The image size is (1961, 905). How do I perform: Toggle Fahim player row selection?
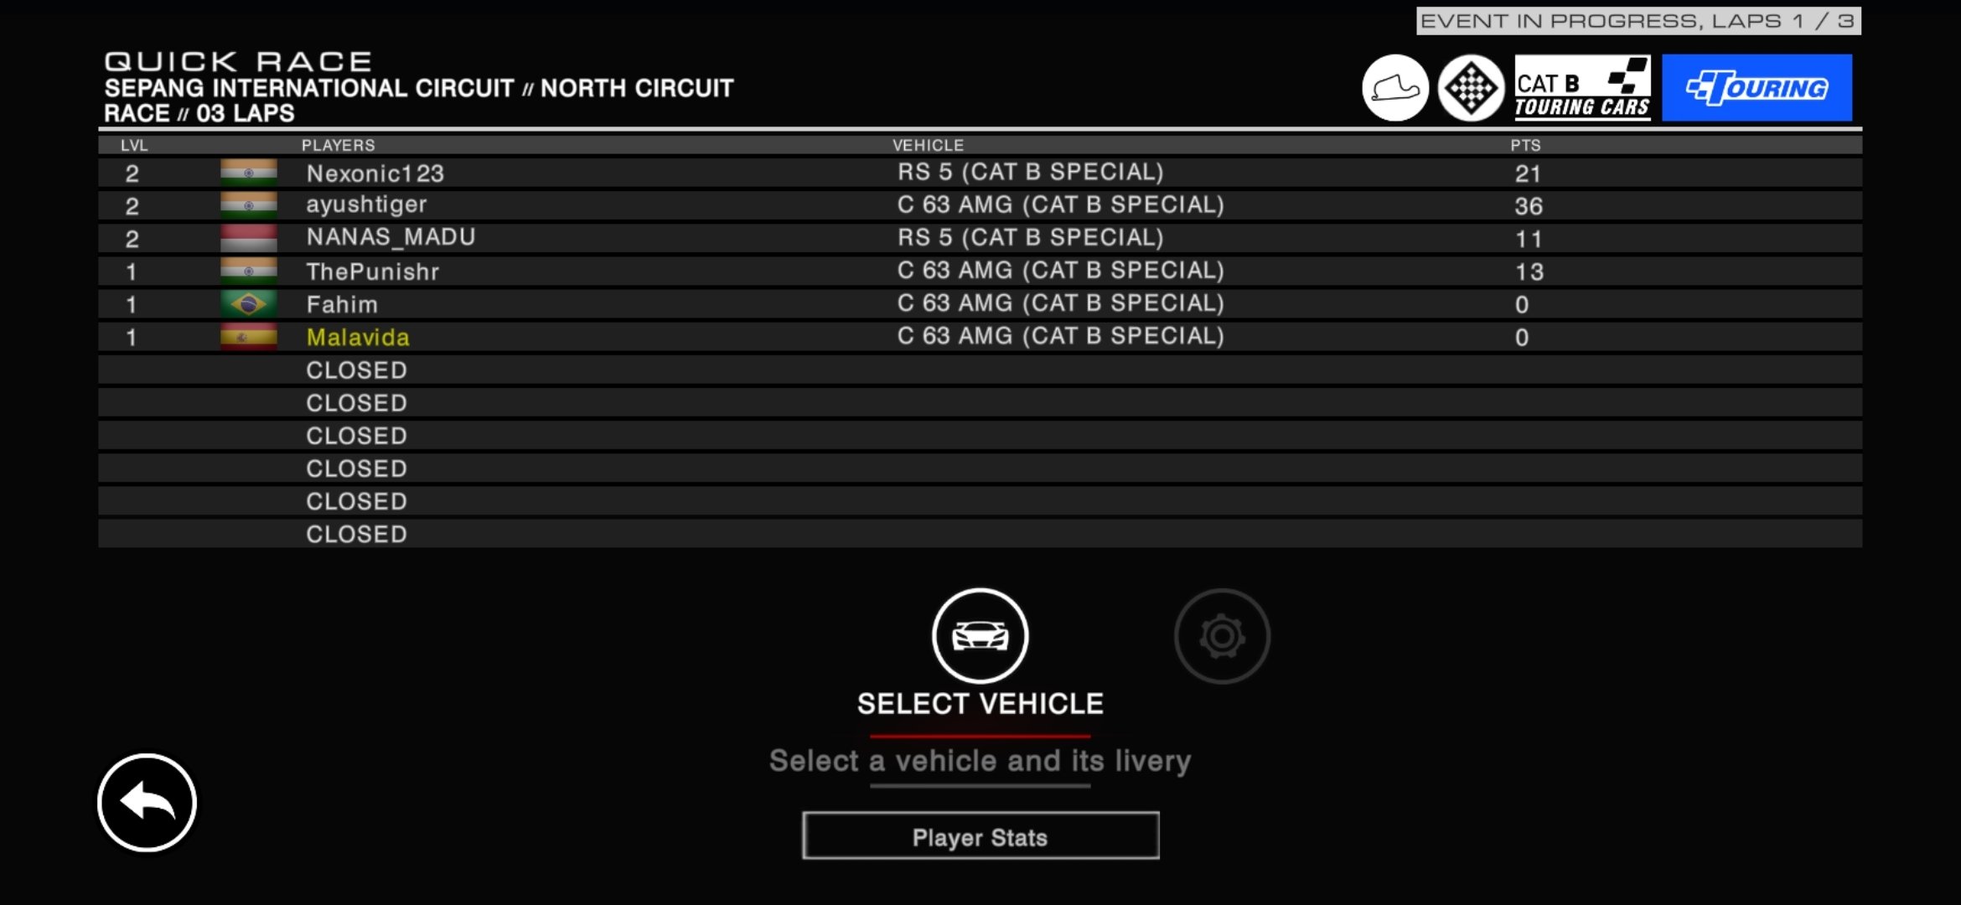click(980, 303)
